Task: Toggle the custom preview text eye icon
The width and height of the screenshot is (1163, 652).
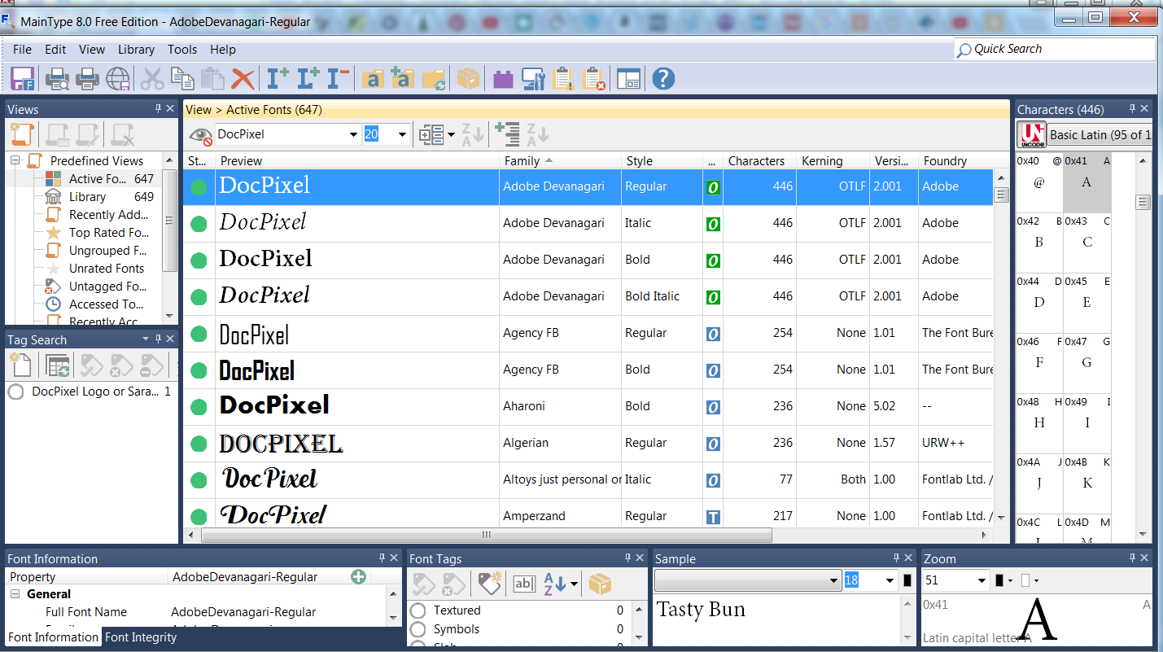Action: (200, 134)
